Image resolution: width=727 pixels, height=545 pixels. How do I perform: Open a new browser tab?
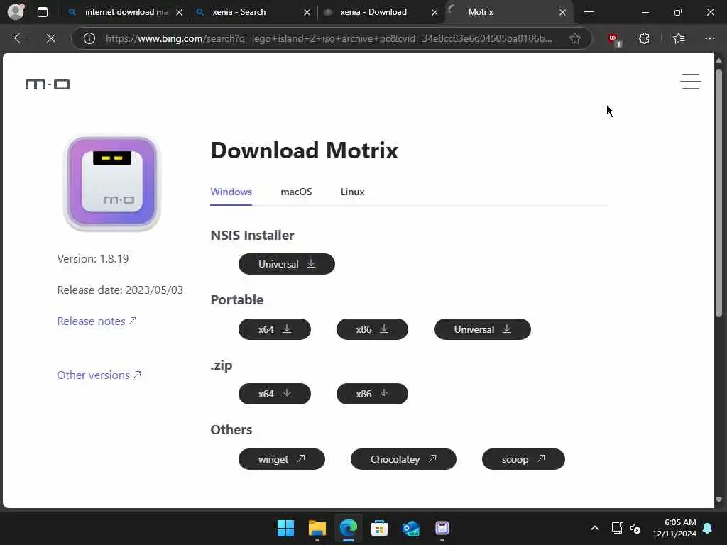coord(589,12)
